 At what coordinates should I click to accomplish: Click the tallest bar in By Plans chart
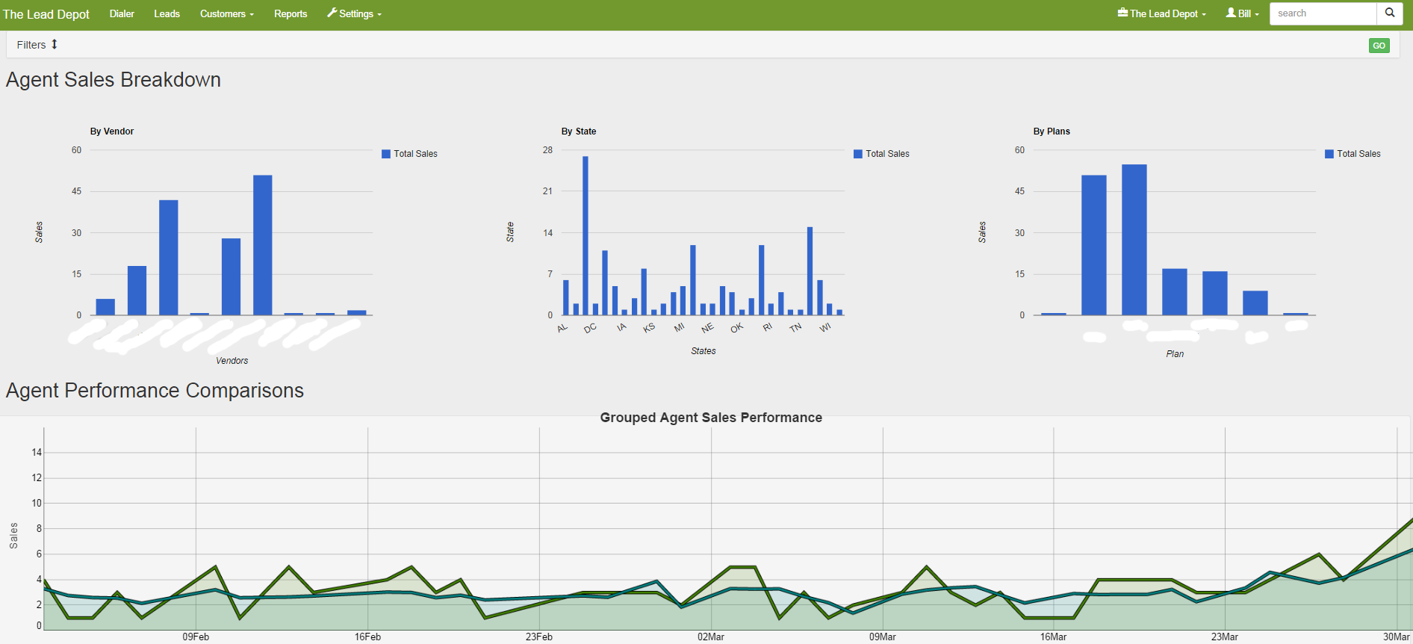click(1134, 240)
